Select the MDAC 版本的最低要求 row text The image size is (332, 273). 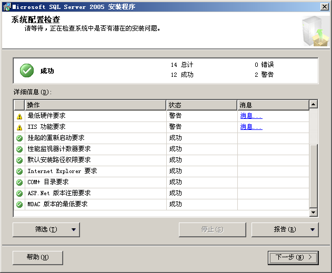pos(57,204)
